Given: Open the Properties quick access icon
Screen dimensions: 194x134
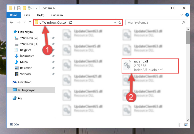Looking at the screenshot, I should point(19,8).
